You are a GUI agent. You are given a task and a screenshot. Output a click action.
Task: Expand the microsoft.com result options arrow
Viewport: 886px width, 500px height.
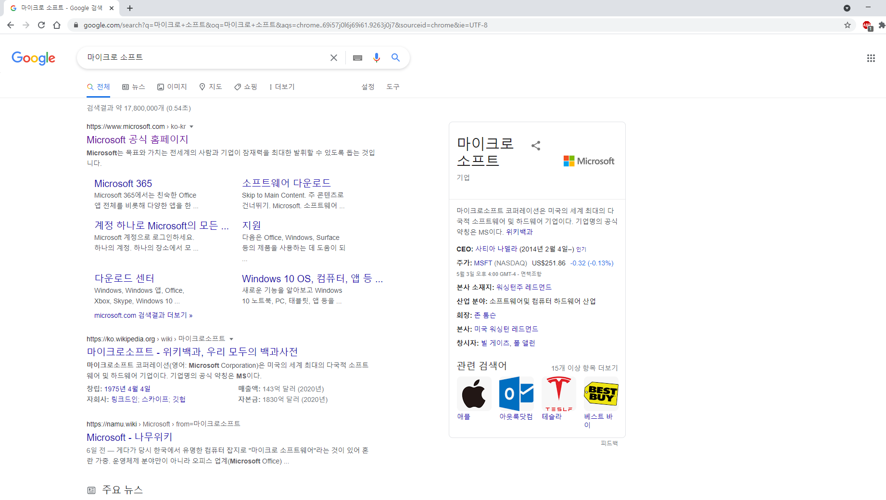[191, 127]
